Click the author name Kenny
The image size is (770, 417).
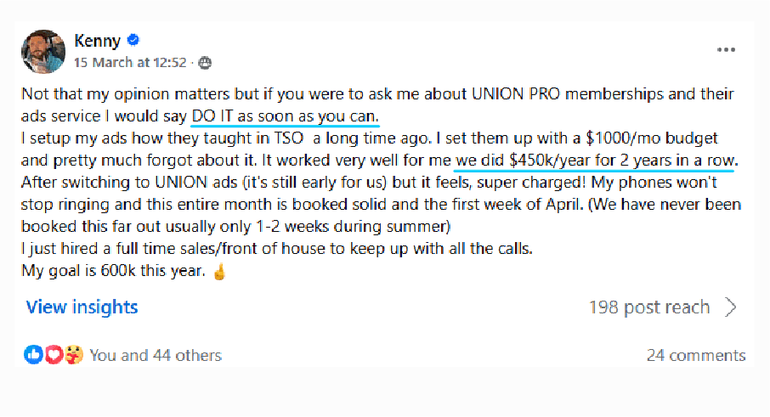(x=97, y=41)
